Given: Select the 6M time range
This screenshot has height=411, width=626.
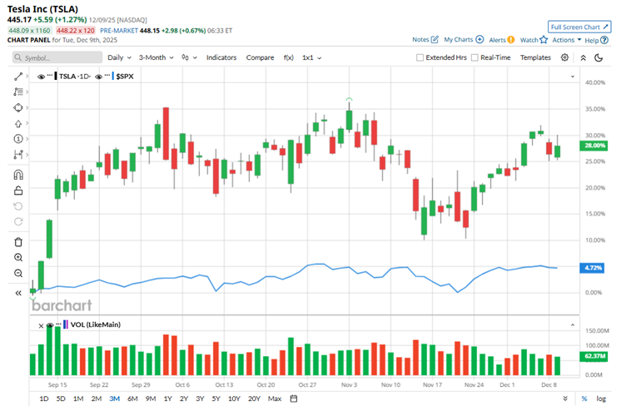Looking at the screenshot, I should (132, 399).
